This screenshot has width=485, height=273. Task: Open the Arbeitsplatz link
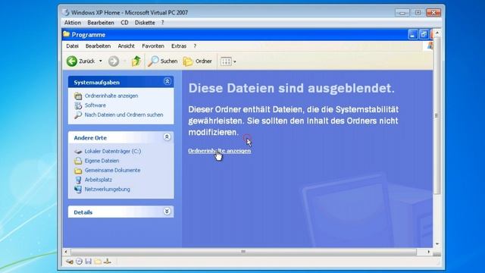pyautogui.click(x=99, y=180)
